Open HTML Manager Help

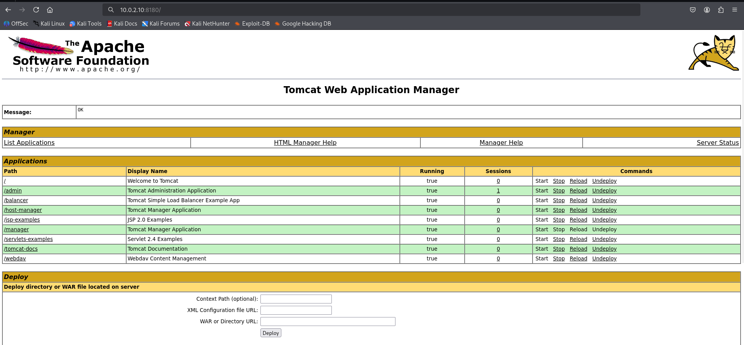pos(305,142)
